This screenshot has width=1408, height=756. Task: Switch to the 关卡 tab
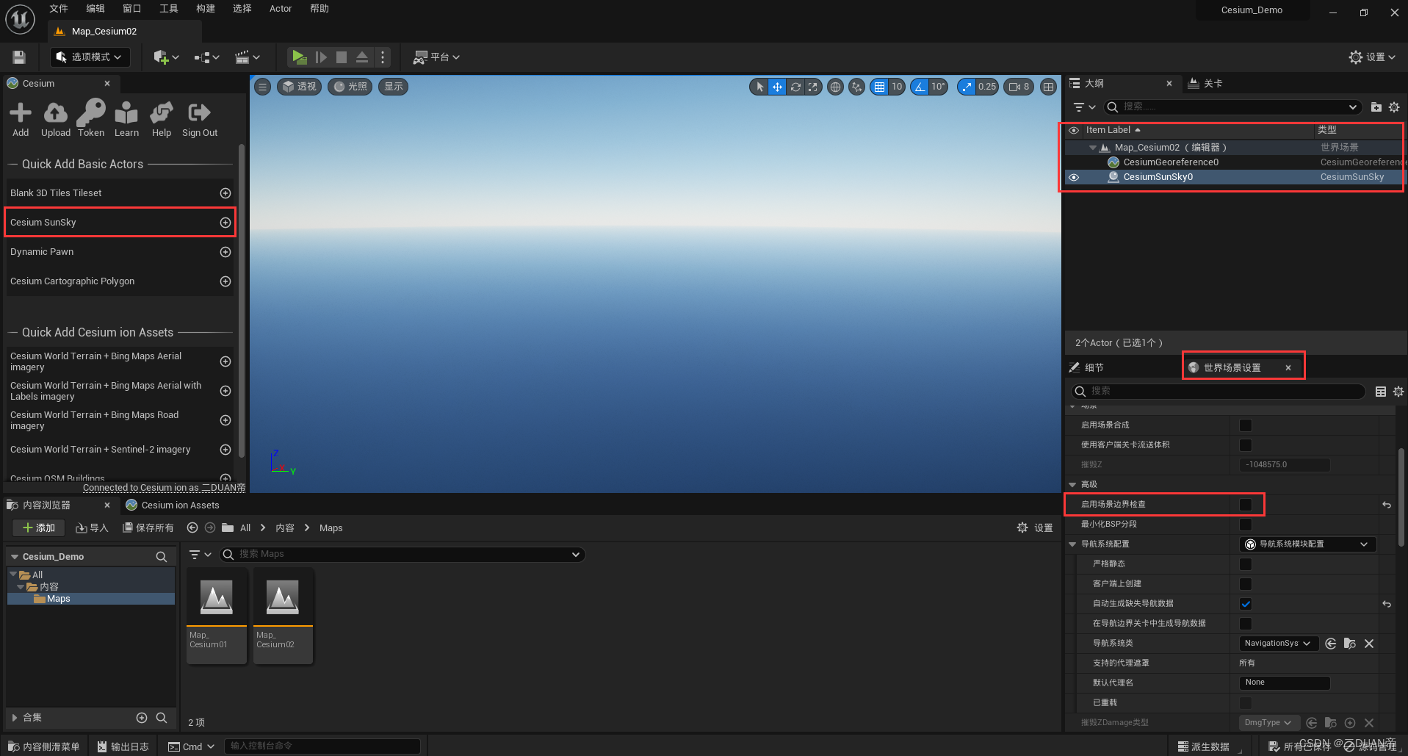(x=1205, y=84)
